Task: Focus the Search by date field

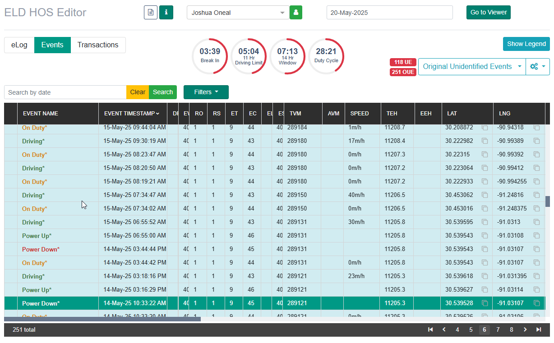Action: pos(65,92)
